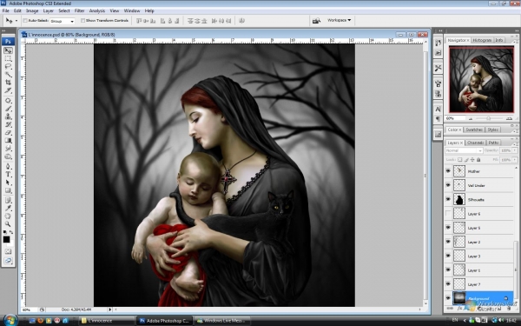The image size is (521, 326).
Task: Open the Windows Start button
Action: [10, 320]
